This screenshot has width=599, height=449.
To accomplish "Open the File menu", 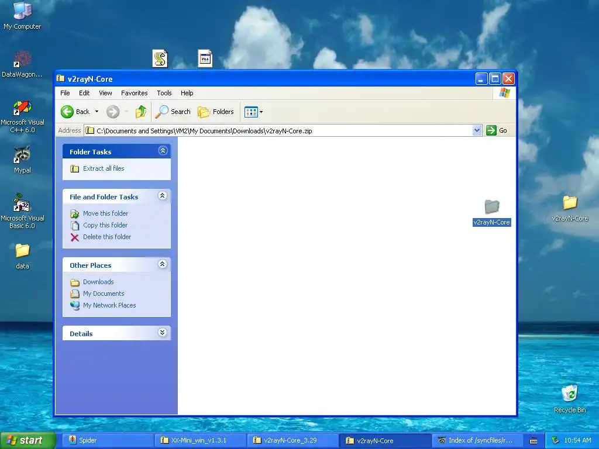I will coord(65,93).
